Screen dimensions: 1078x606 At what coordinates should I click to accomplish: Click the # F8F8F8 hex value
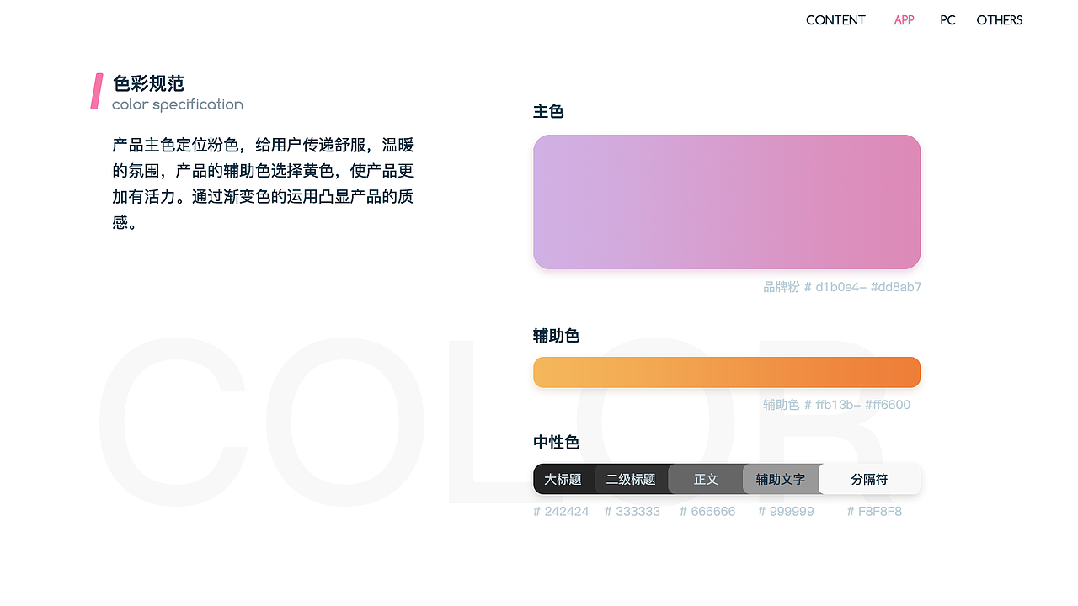click(x=874, y=512)
